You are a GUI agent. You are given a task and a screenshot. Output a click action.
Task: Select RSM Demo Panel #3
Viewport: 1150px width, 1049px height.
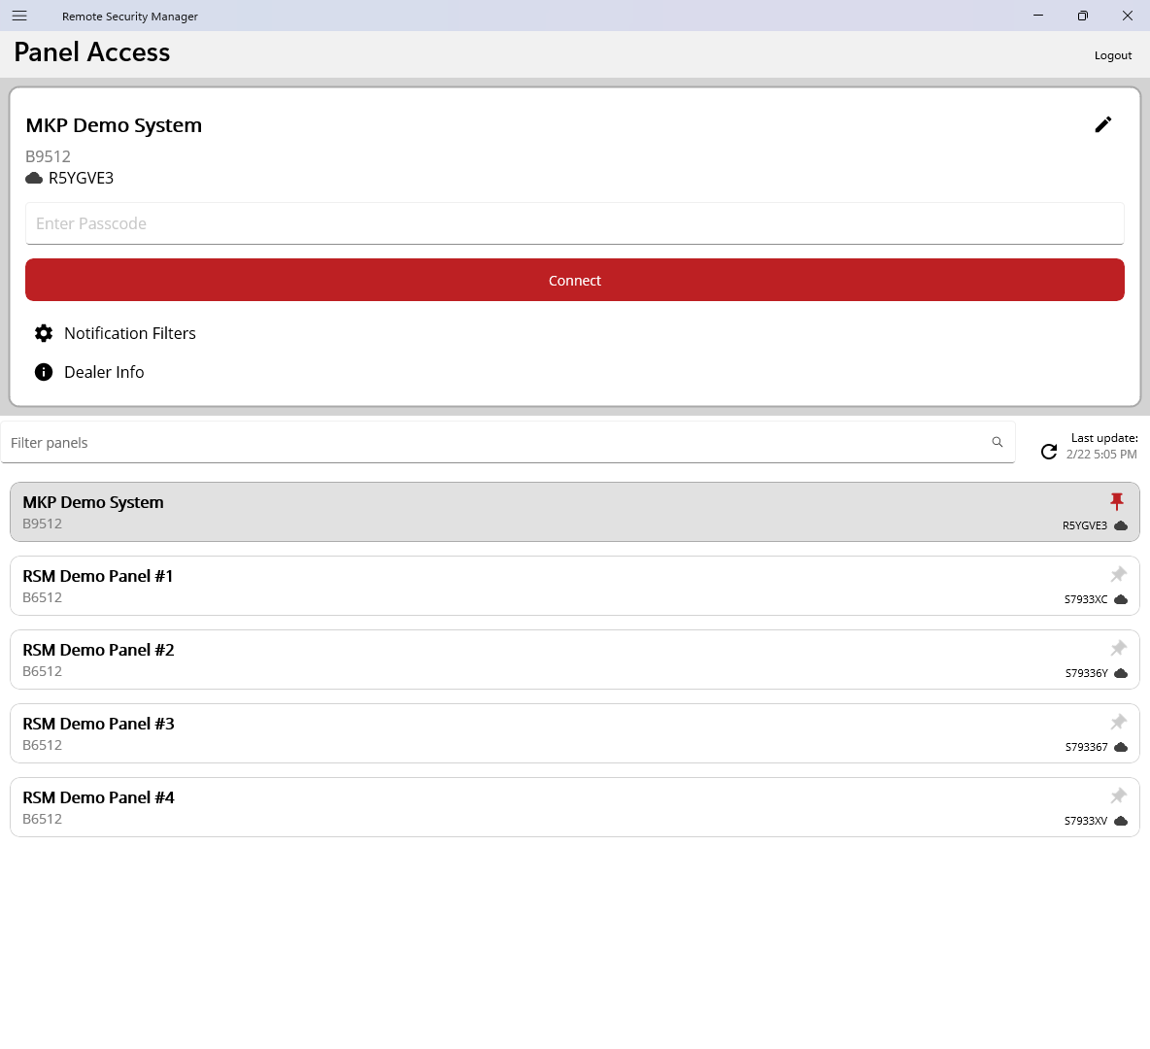point(574,733)
